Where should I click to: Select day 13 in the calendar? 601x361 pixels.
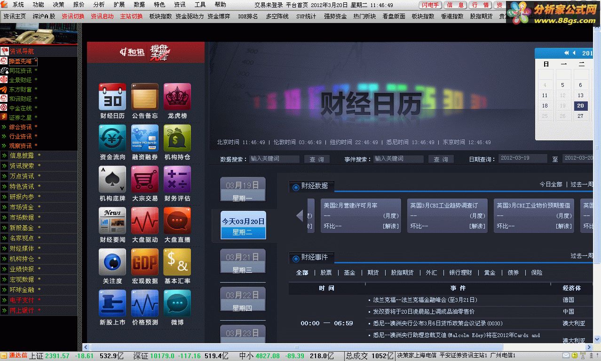pyautogui.click(x=581, y=95)
